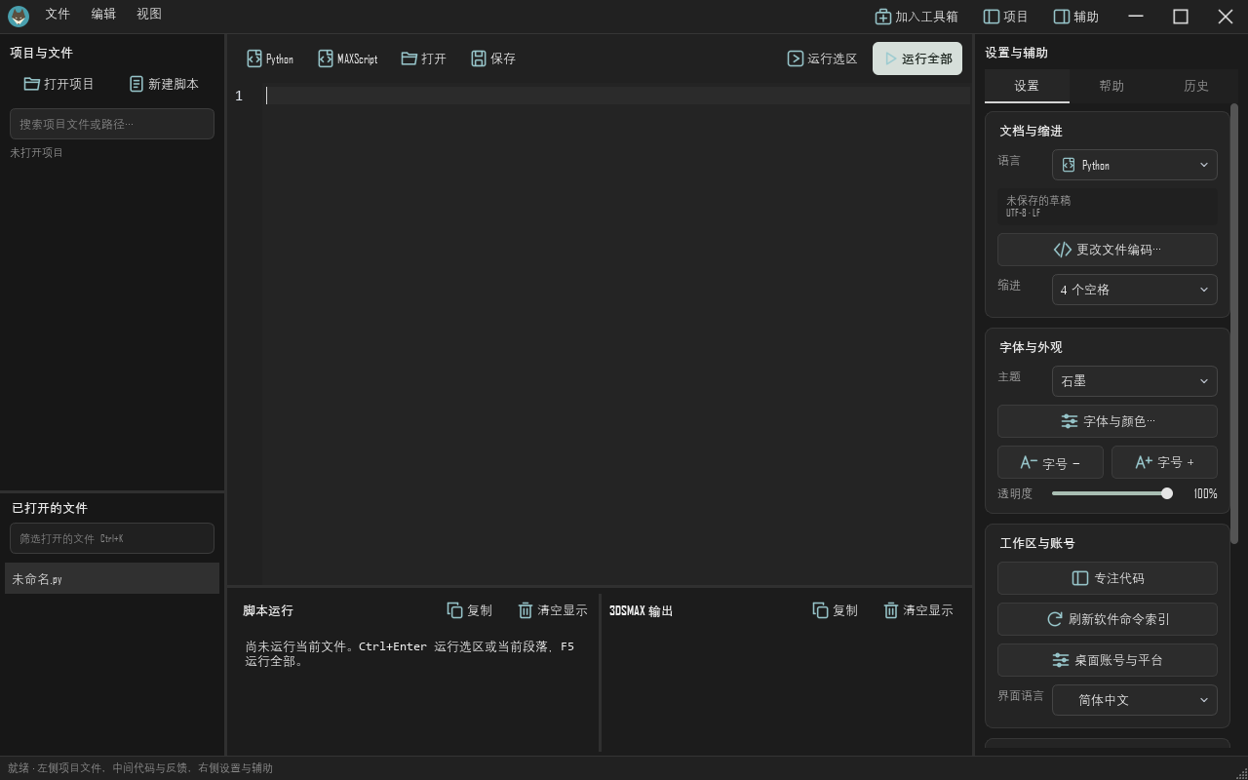Open 桌面账号与平台 settings
Screen dimensions: 1248x780
[x=1108, y=660]
